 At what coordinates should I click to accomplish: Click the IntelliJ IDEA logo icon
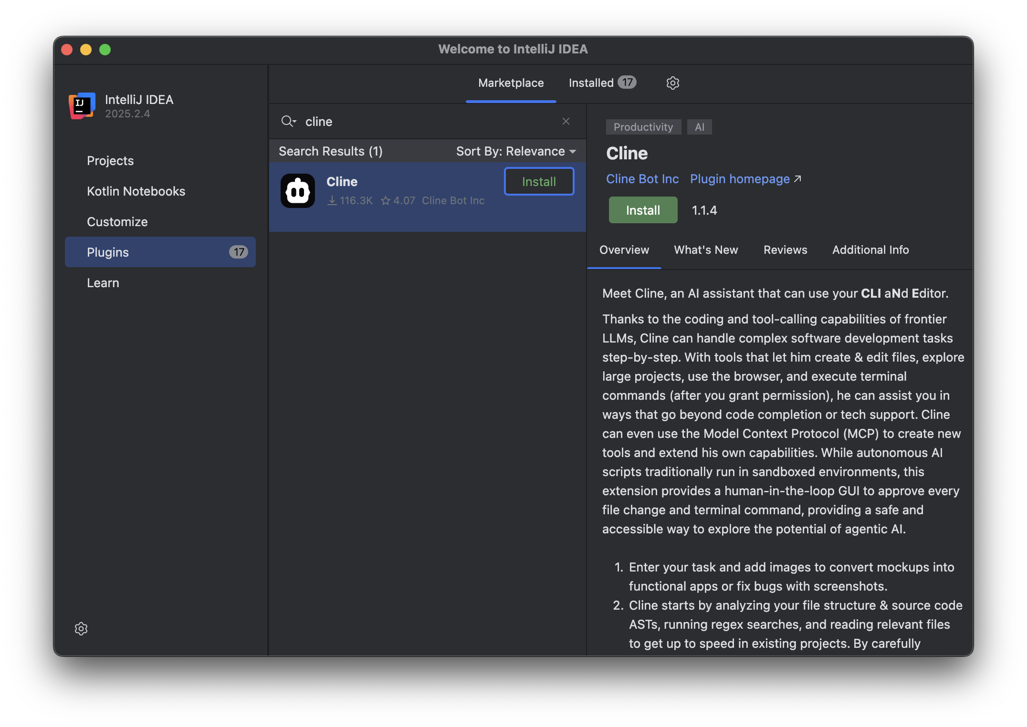click(82, 106)
